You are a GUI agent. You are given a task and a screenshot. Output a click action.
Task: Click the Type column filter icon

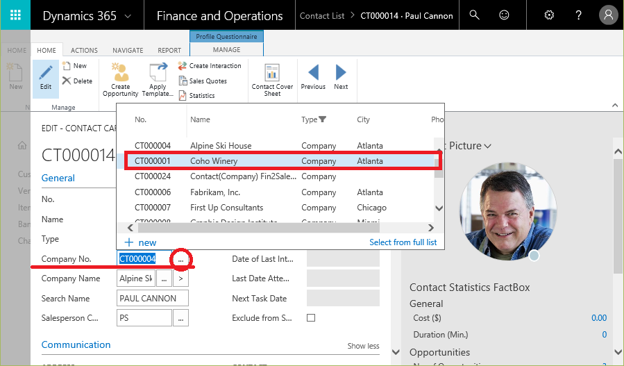tap(322, 119)
